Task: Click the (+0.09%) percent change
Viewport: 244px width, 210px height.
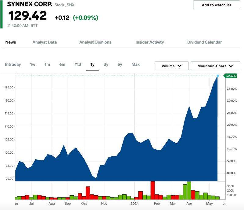Action: tap(86, 17)
